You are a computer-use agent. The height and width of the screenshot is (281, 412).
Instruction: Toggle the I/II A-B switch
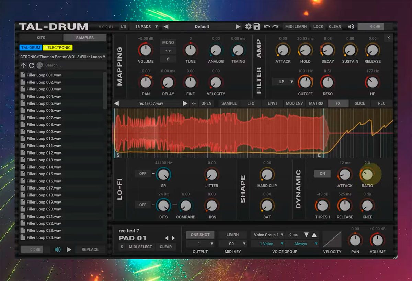coord(124,27)
